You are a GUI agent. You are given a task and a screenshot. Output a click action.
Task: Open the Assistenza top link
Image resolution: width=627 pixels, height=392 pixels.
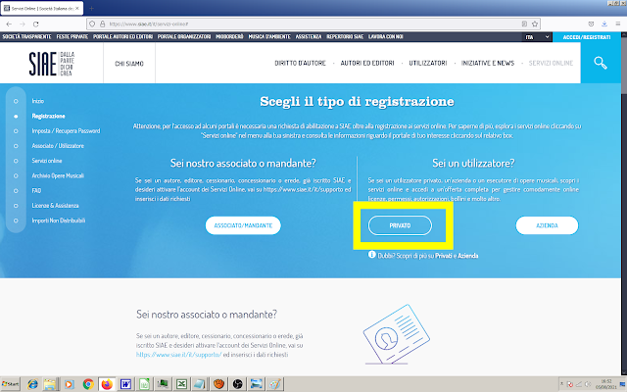pyautogui.click(x=309, y=37)
